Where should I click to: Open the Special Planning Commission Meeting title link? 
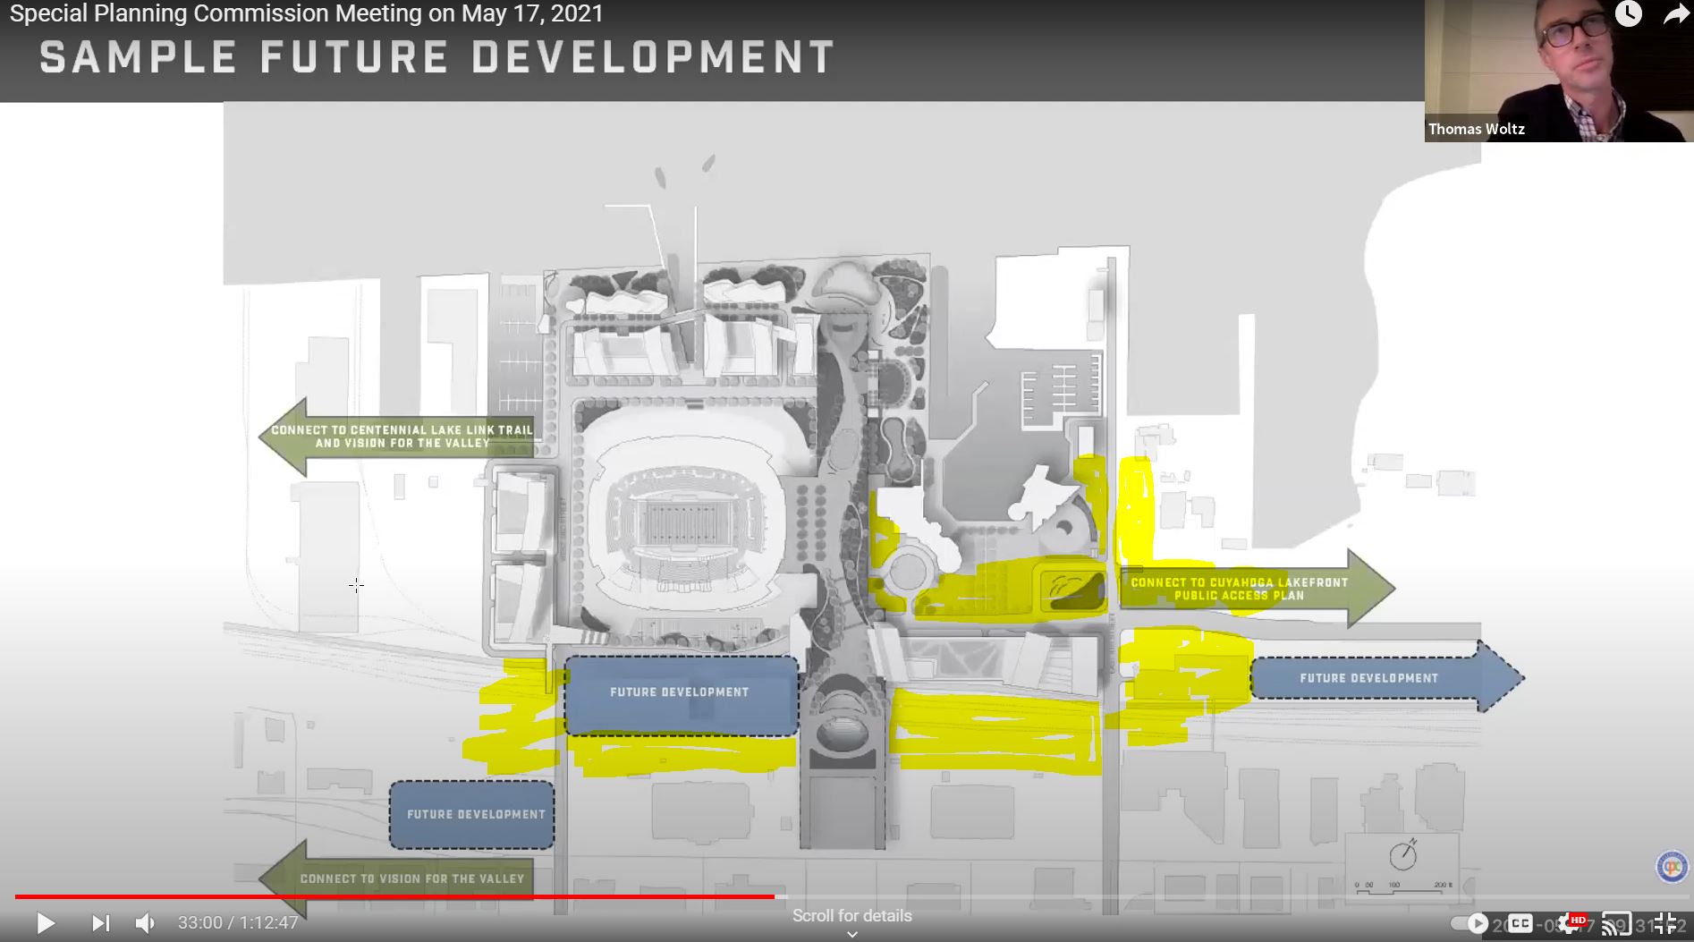pyautogui.click(x=307, y=14)
